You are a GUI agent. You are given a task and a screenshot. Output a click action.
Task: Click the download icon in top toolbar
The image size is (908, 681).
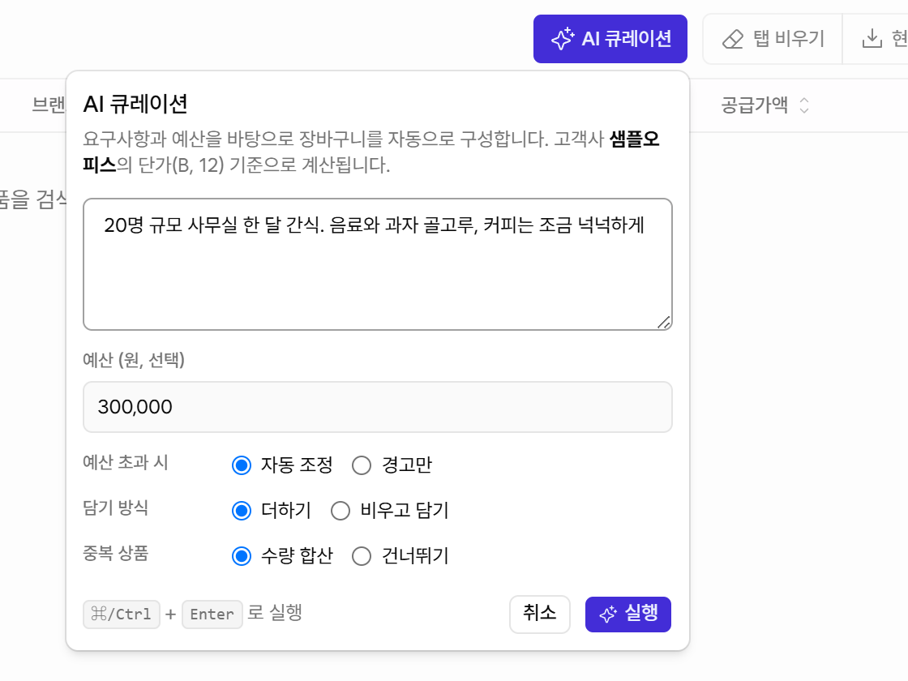pyautogui.click(x=872, y=39)
